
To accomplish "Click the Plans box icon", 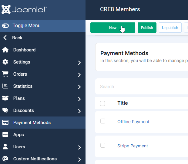I will coord(5,98).
